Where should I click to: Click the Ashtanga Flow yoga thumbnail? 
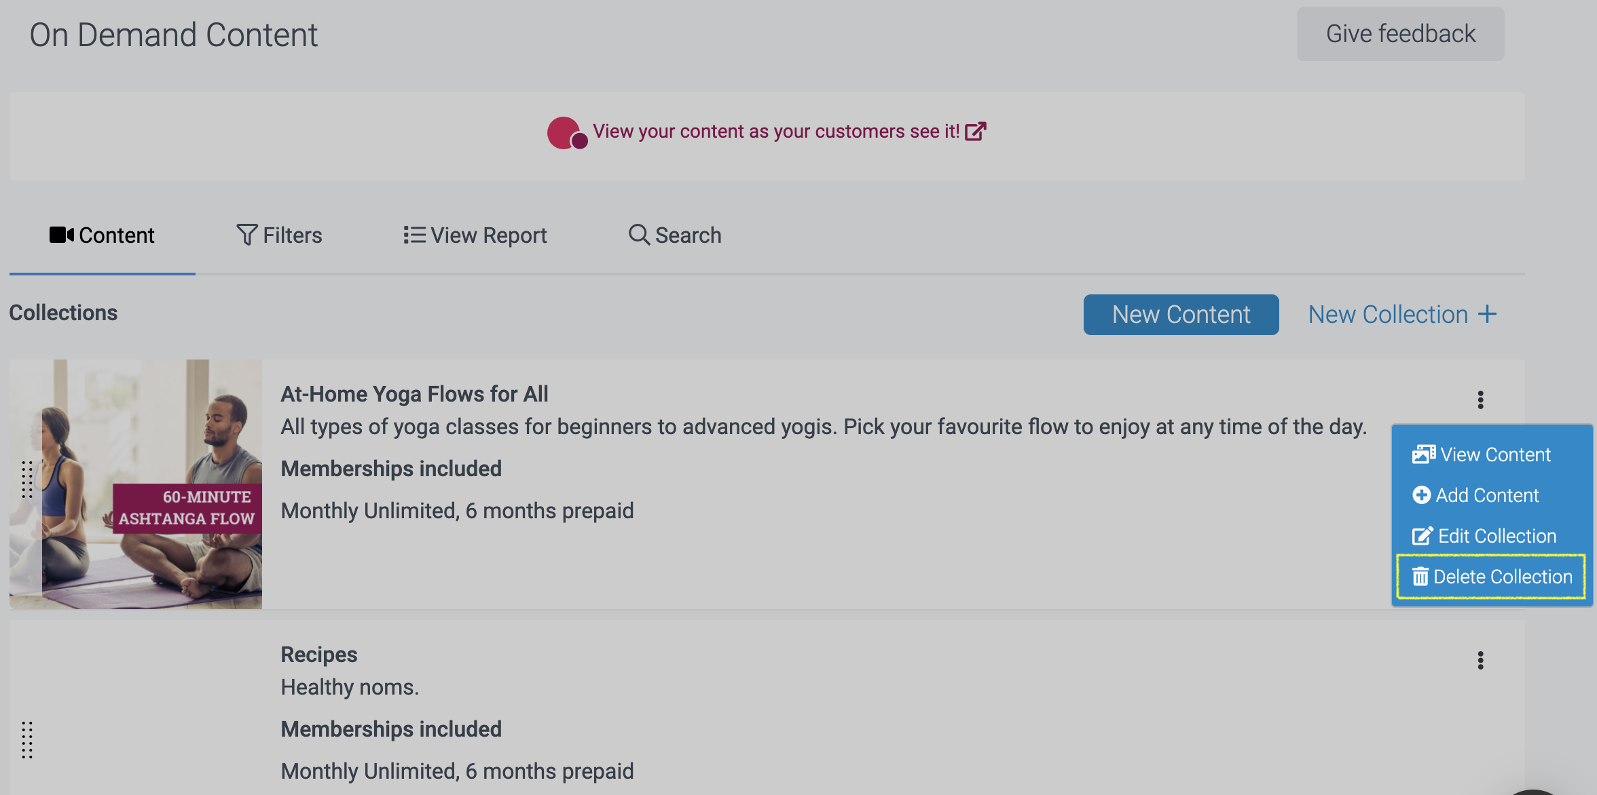pos(136,484)
